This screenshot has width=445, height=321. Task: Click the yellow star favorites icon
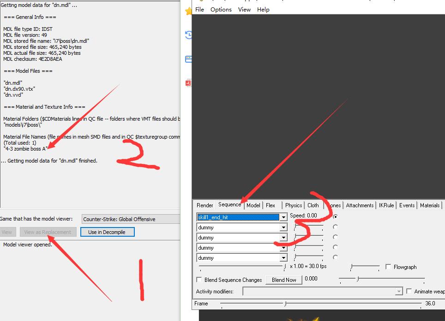click(x=187, y=11)
